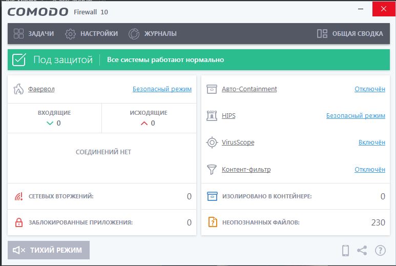Open help via question mark icon

coord(380,251)
